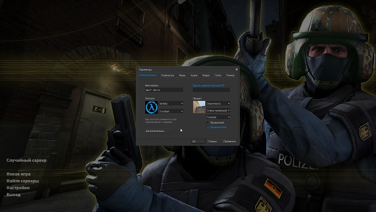The height and width of the screenshot is (212, 376).
Task: Toggle the Прозрачный checkbox
Action: pos(208,122)
